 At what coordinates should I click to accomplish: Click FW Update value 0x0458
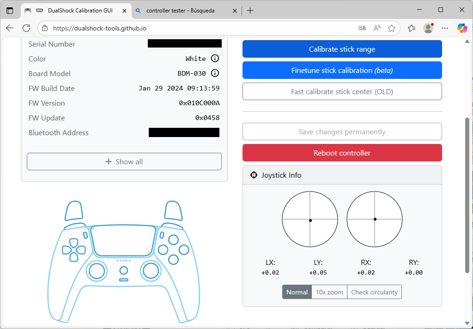click(207, 118)
